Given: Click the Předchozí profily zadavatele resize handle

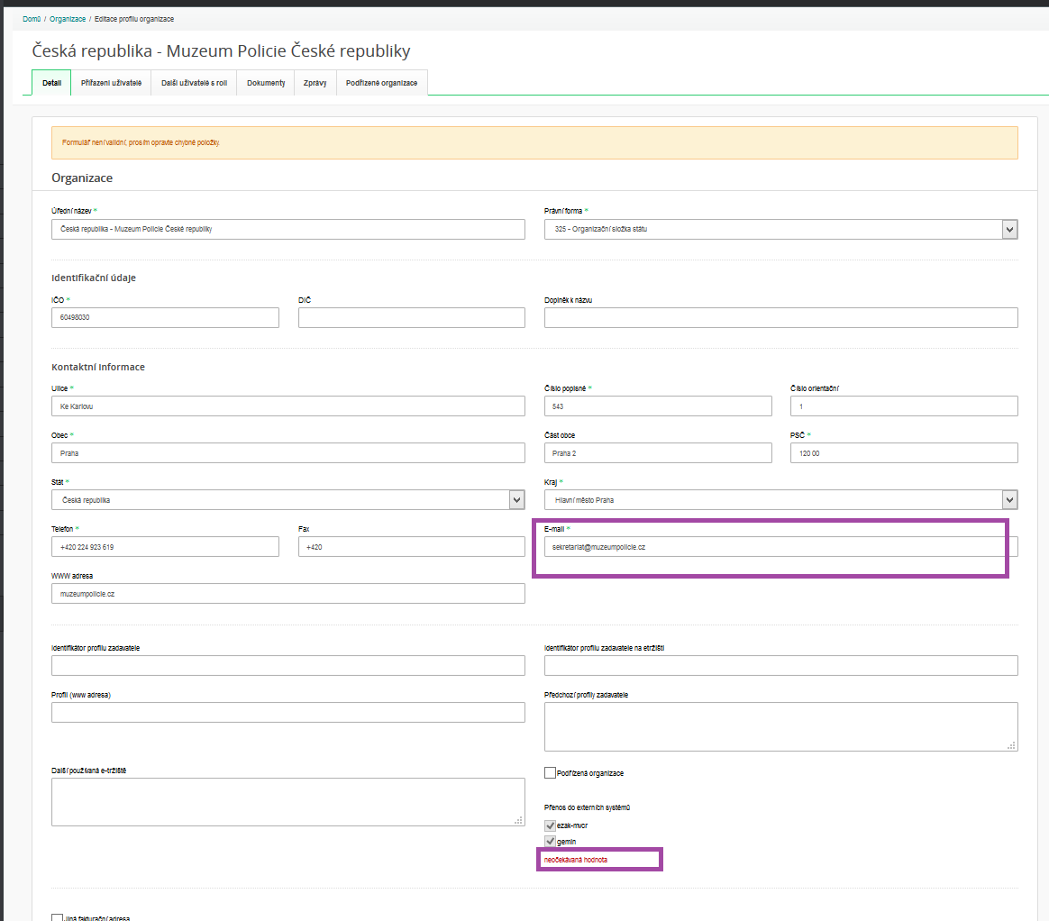Looking at the screenshot, I should 1012,745.
